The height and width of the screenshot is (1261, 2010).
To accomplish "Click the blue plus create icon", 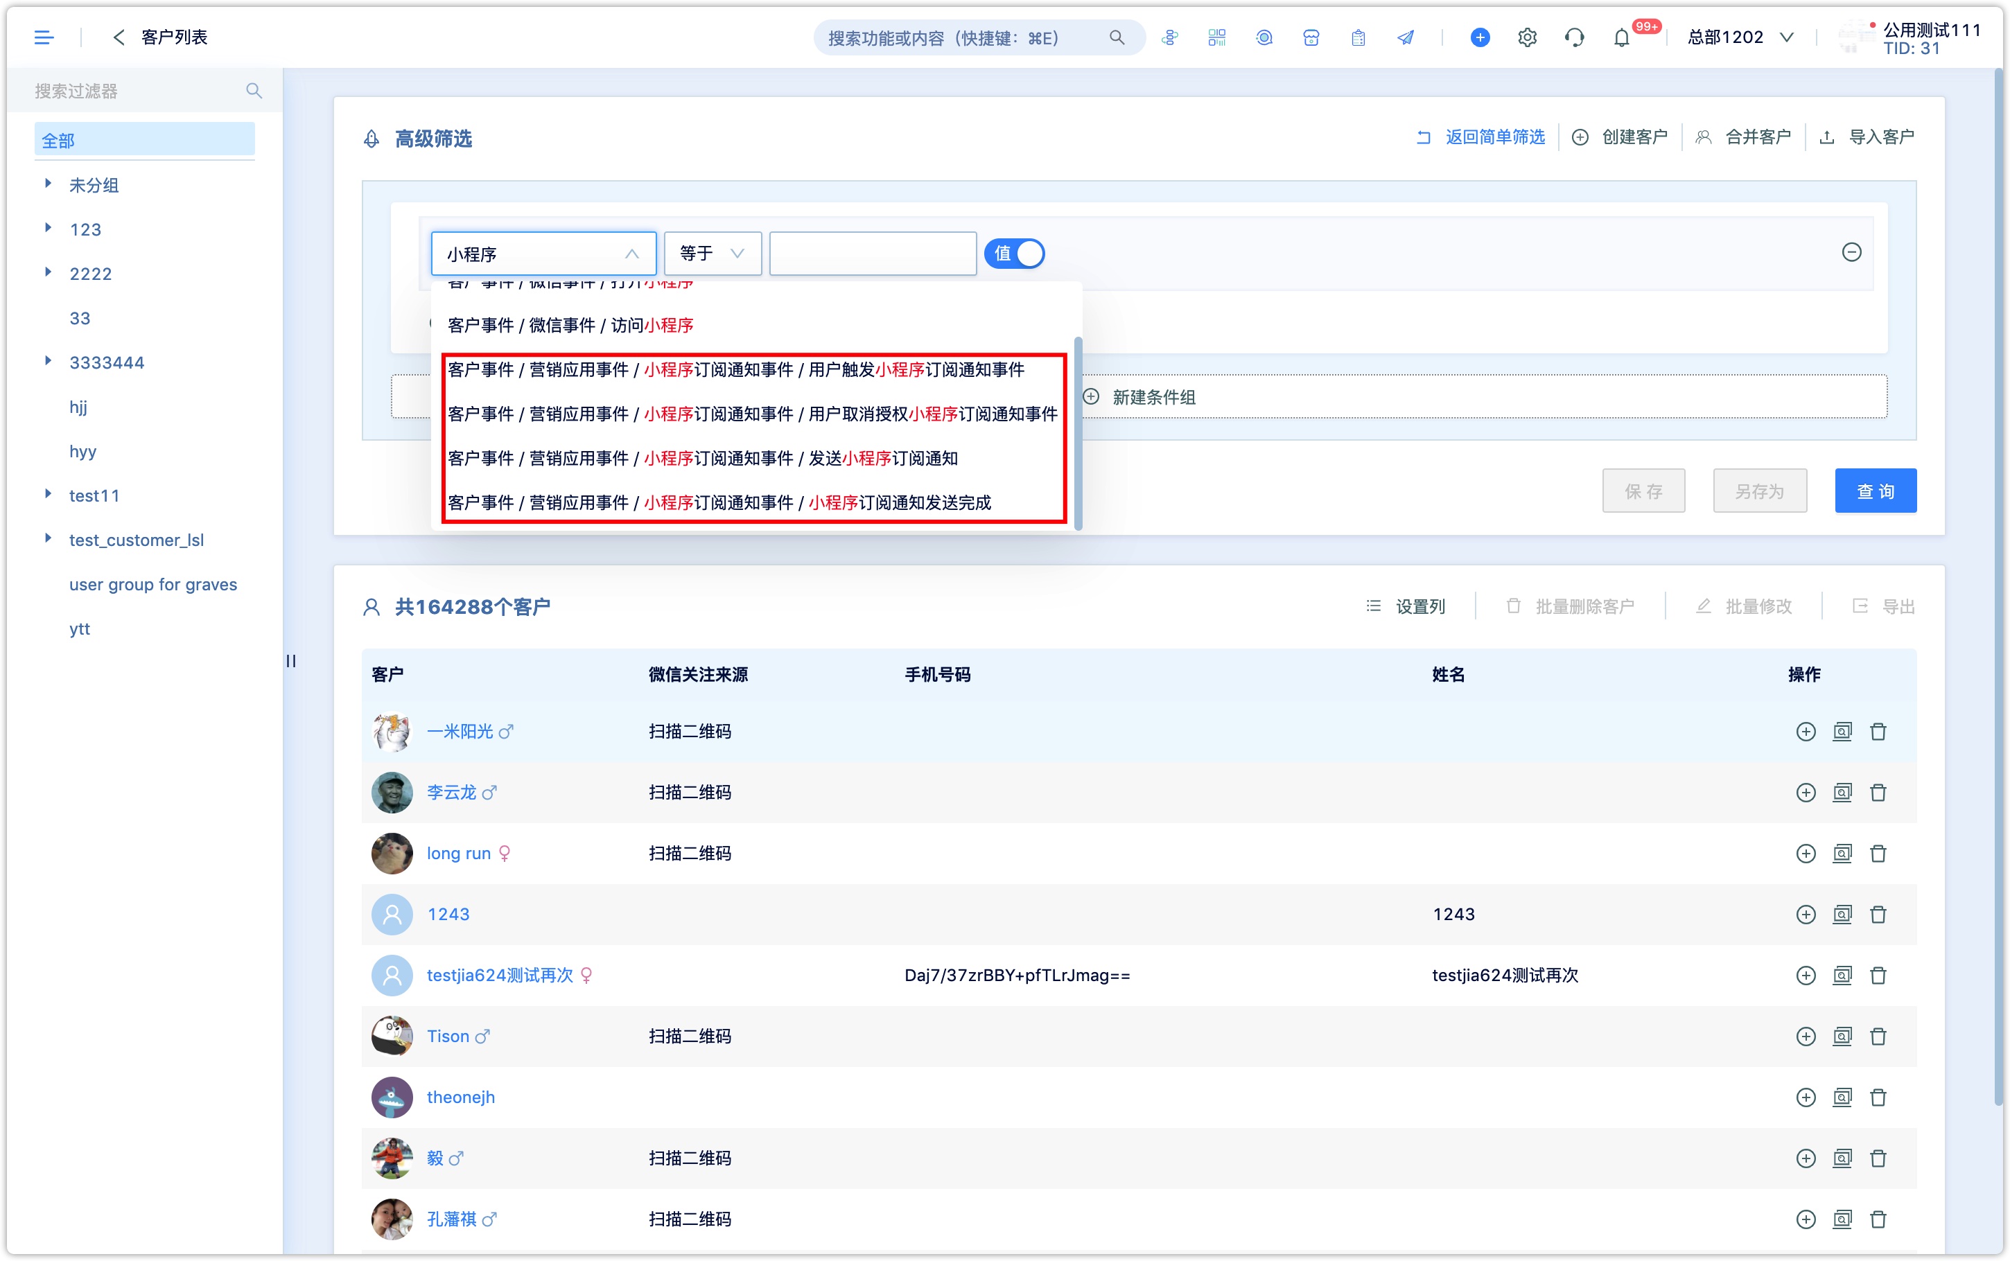I will click(x=1480, y=37).
